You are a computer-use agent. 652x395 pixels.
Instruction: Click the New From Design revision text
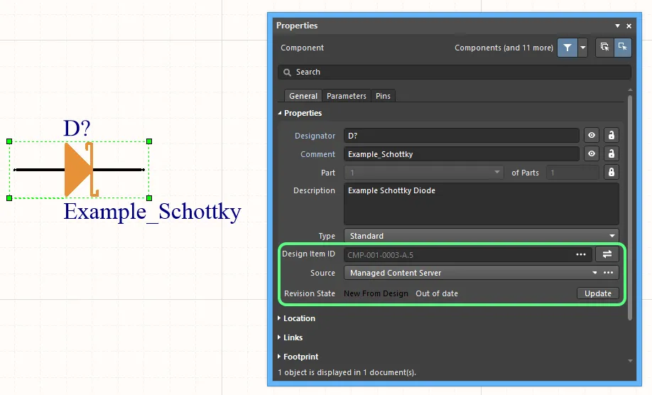(376, 293)
